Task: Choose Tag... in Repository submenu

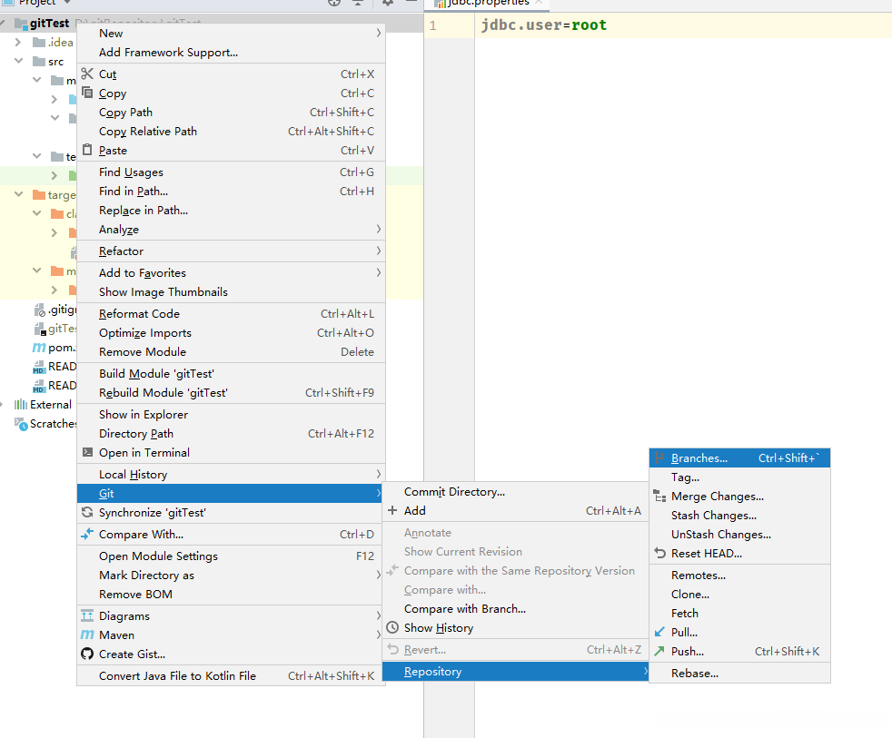Action: pyautogui.click(x=739, y=477)
